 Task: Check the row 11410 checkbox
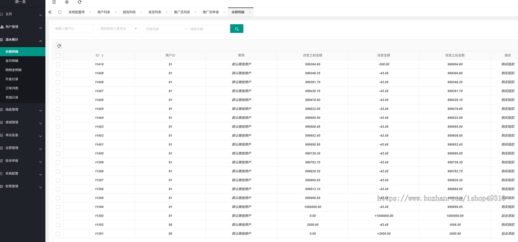tap(58, 64)
